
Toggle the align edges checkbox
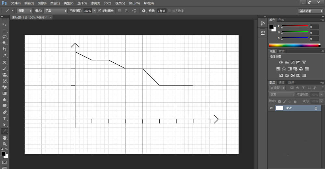click(x=169, y=11)
